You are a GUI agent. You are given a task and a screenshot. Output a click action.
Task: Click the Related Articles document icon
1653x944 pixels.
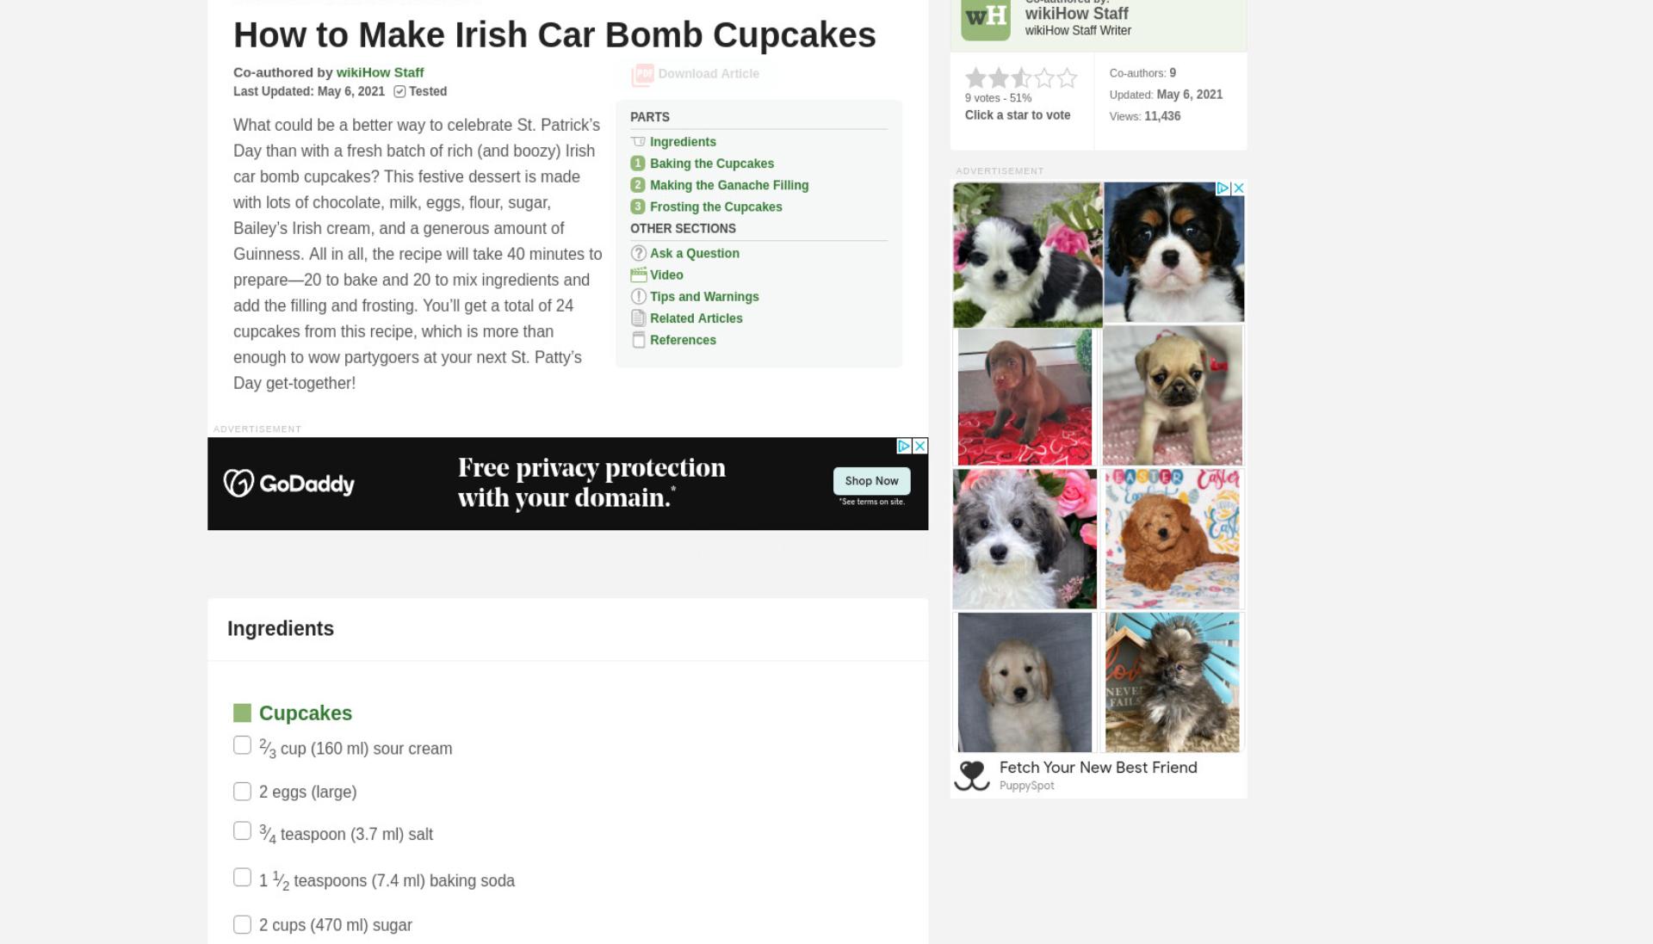[x=638, y=318]
